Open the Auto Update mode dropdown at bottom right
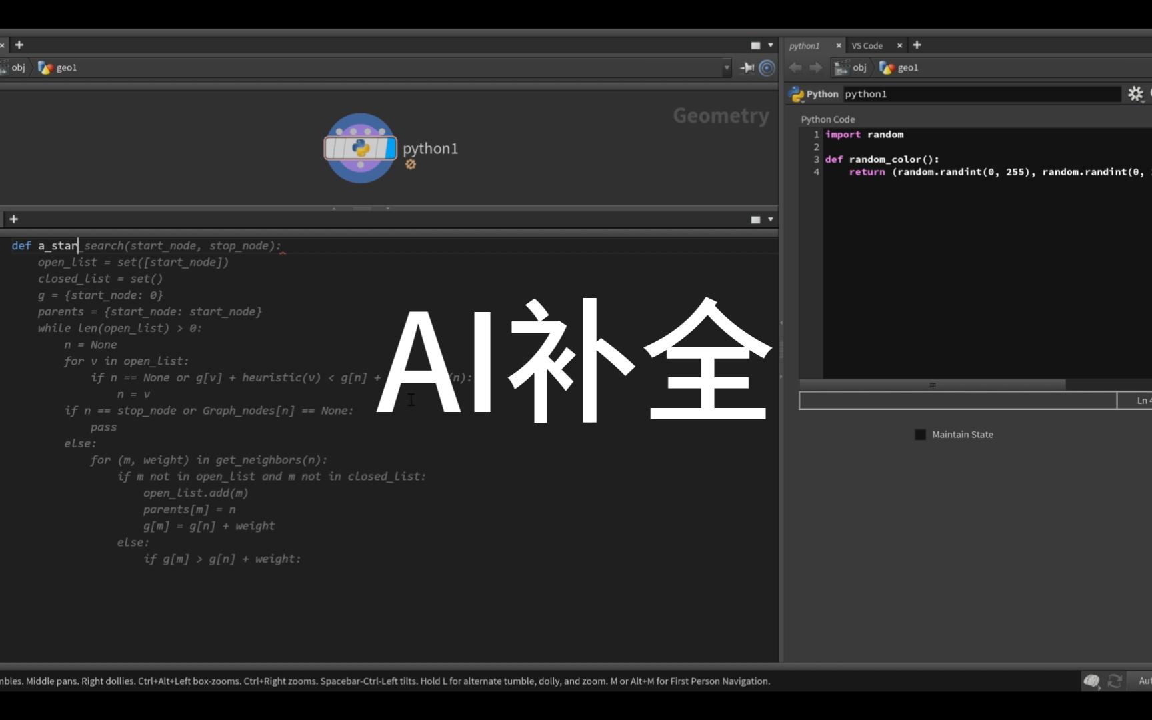1152x720 pixels. click(1145, 681)
